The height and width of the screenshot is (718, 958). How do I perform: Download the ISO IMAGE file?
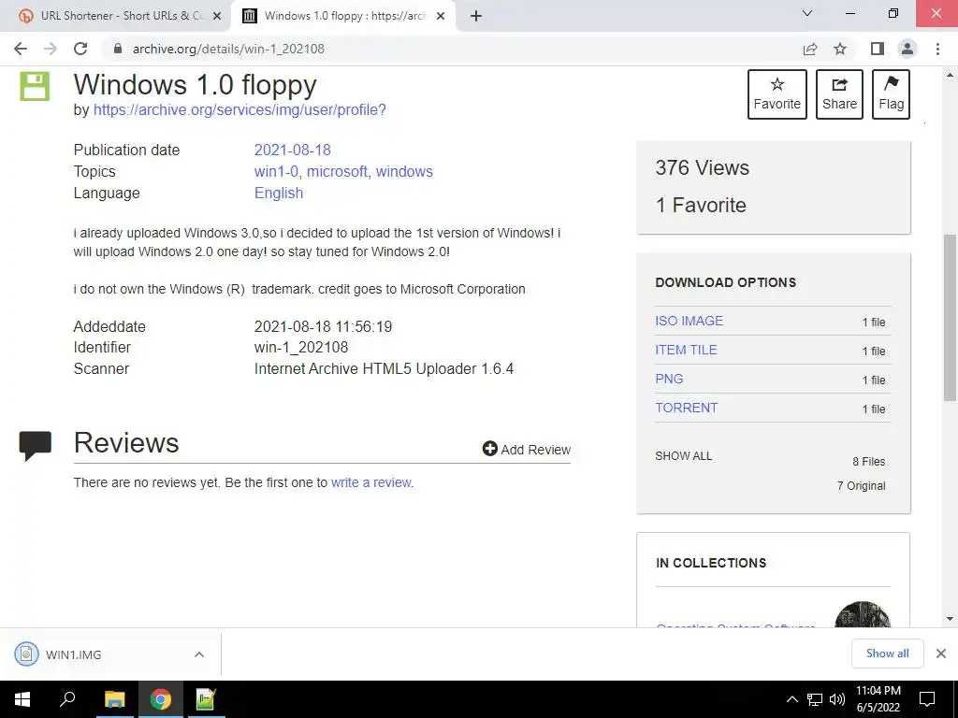(x=689, y=322)
